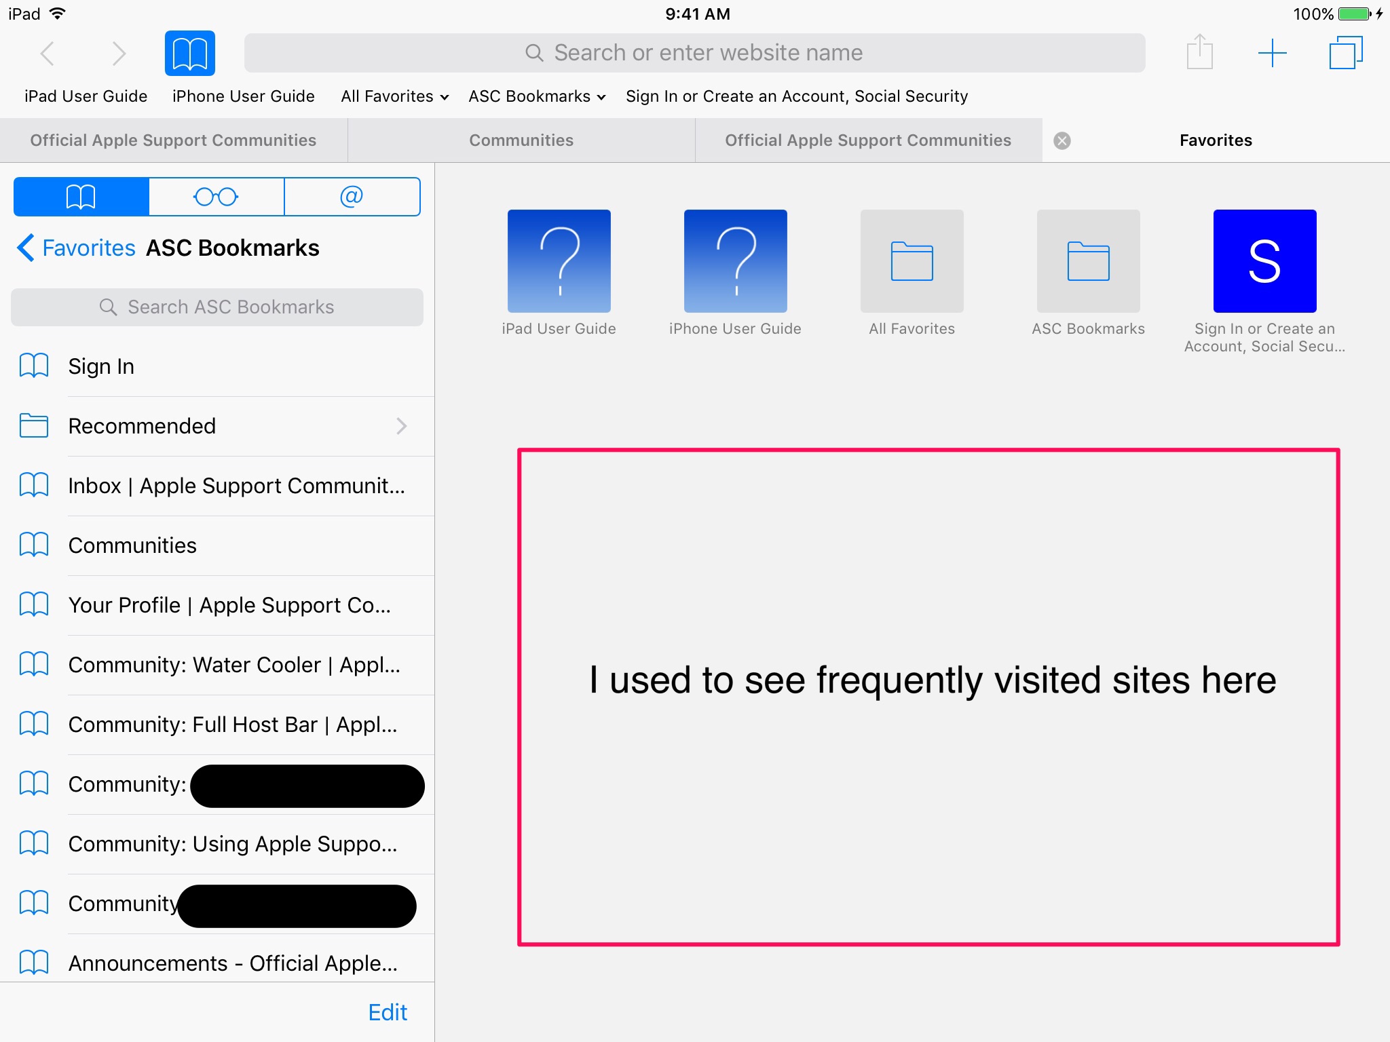Open a new tab with the plus icon
Viewport: 1390px width, 1042px height.
1273,52
